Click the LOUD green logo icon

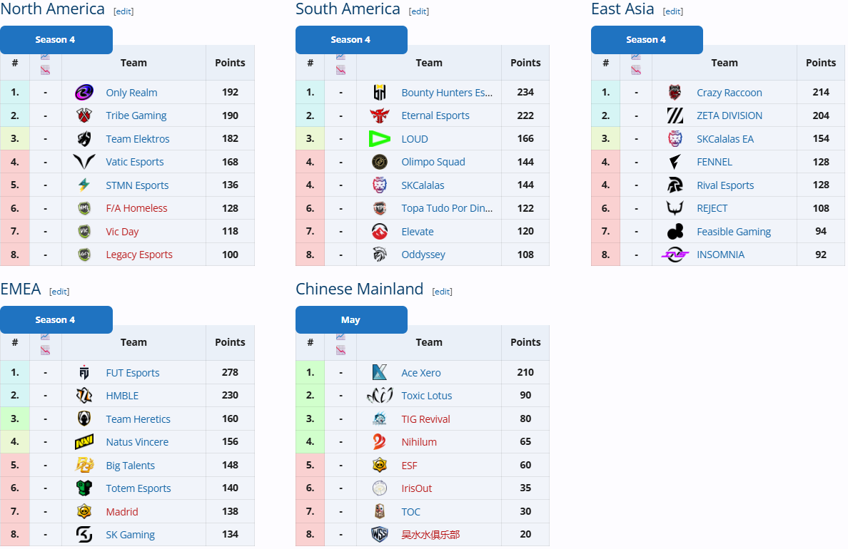tap(380, 139)
